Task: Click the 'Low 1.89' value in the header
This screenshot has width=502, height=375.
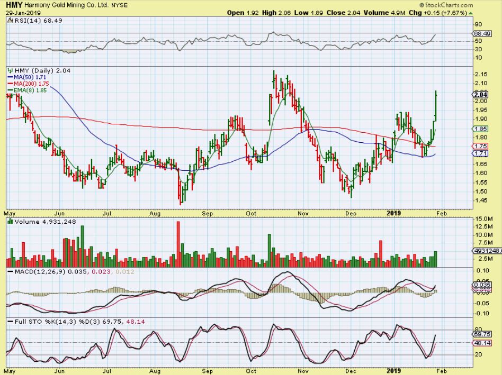Action: click(309, 13)
